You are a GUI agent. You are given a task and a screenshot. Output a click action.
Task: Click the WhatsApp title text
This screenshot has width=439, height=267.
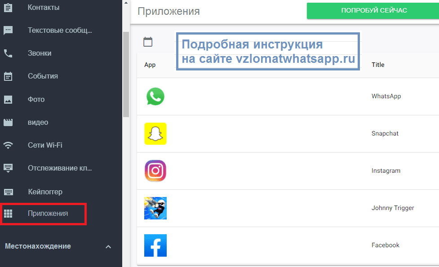click(x=386, y=96)
